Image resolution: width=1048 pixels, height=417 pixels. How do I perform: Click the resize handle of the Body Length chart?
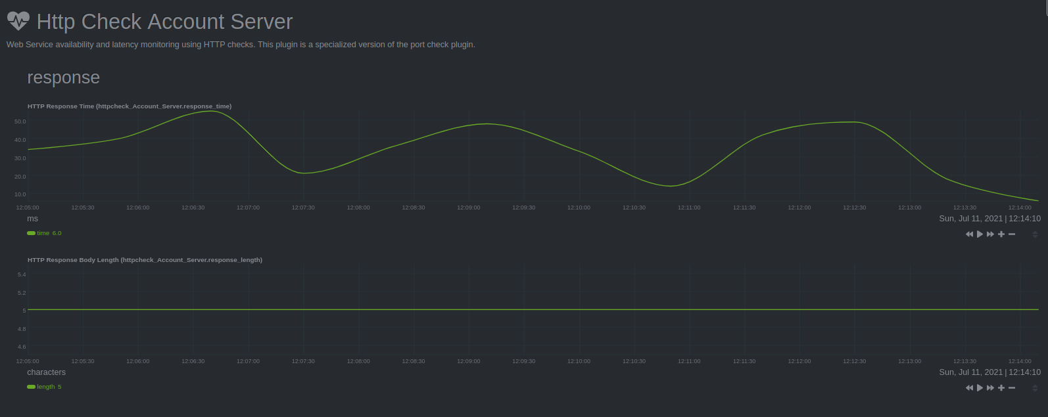(x=1035, y=388)
